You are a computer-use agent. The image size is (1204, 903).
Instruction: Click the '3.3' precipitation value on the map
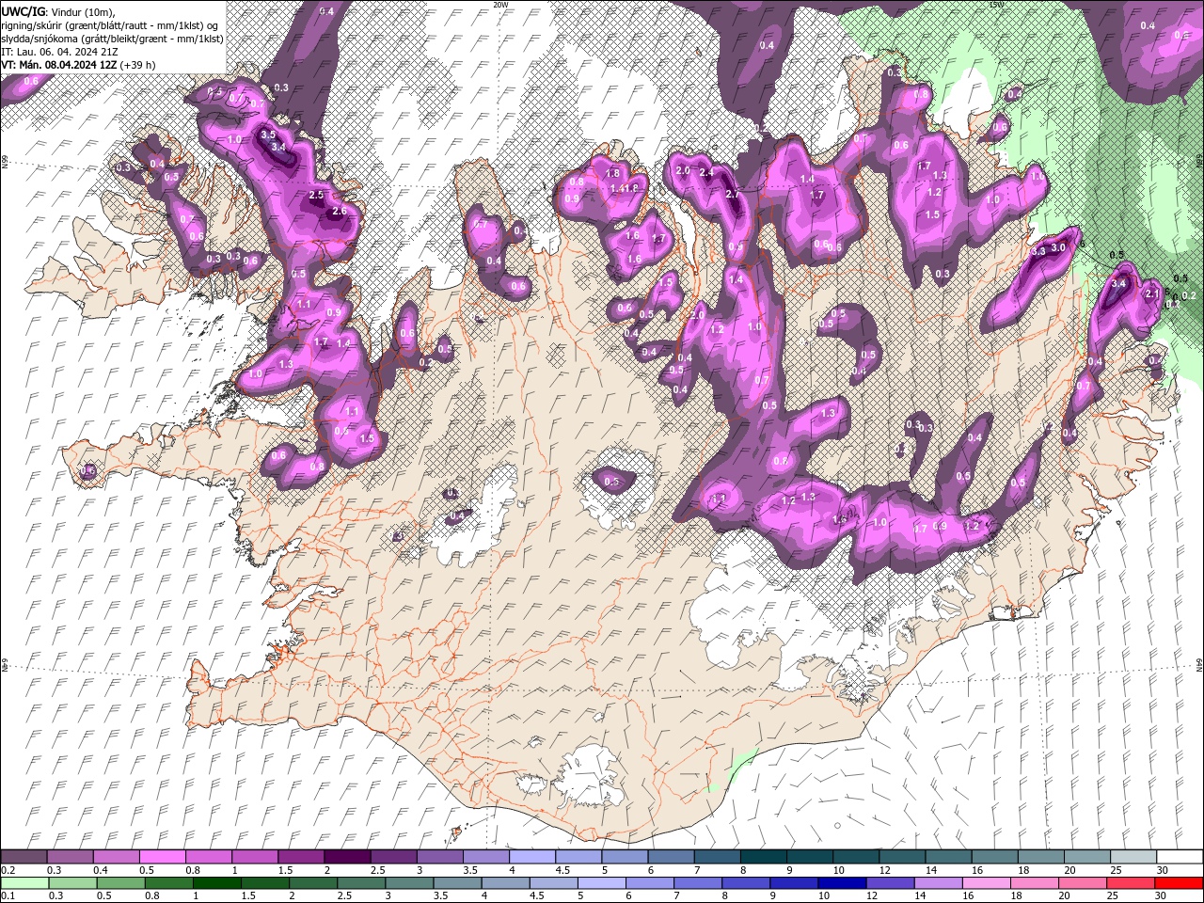1039,251
